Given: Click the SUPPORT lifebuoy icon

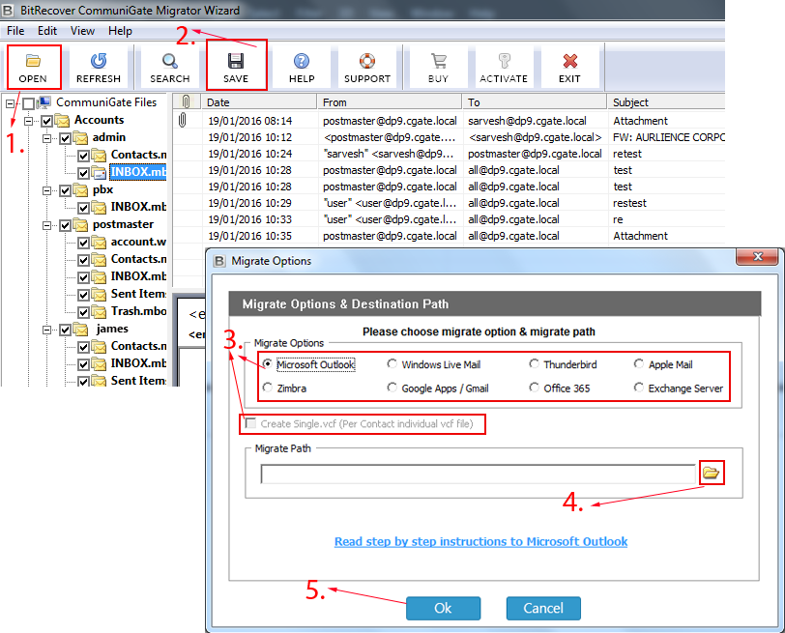Looking at the screenshot, I should (x=367, y=61).
